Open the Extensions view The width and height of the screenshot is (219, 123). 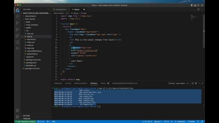point(17,36)
